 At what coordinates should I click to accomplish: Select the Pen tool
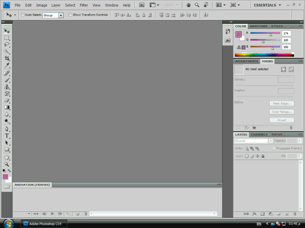(x=7, y=129)
